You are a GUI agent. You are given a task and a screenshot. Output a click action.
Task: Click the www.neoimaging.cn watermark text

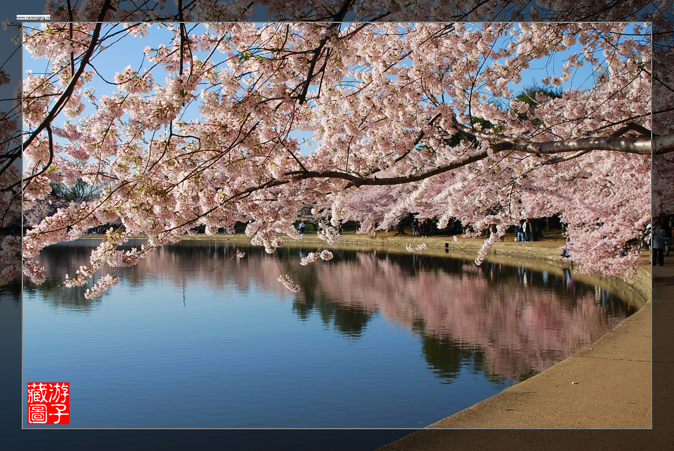33,17
